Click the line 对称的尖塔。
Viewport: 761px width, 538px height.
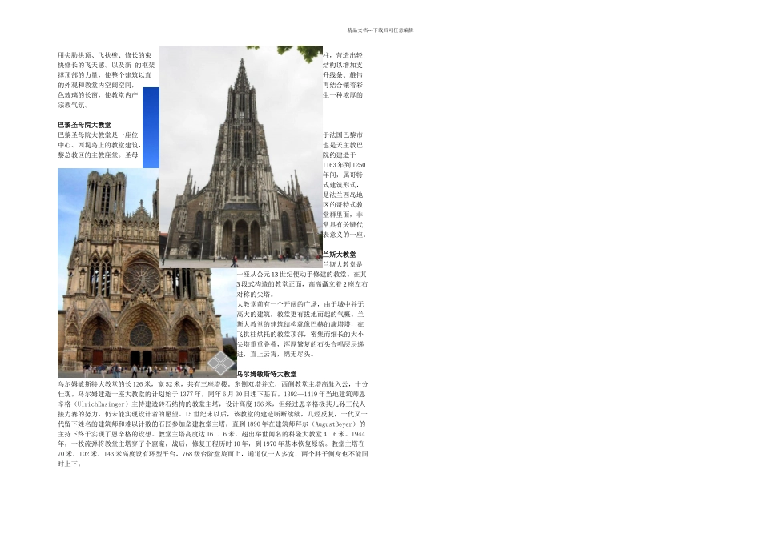pos(256,295)
